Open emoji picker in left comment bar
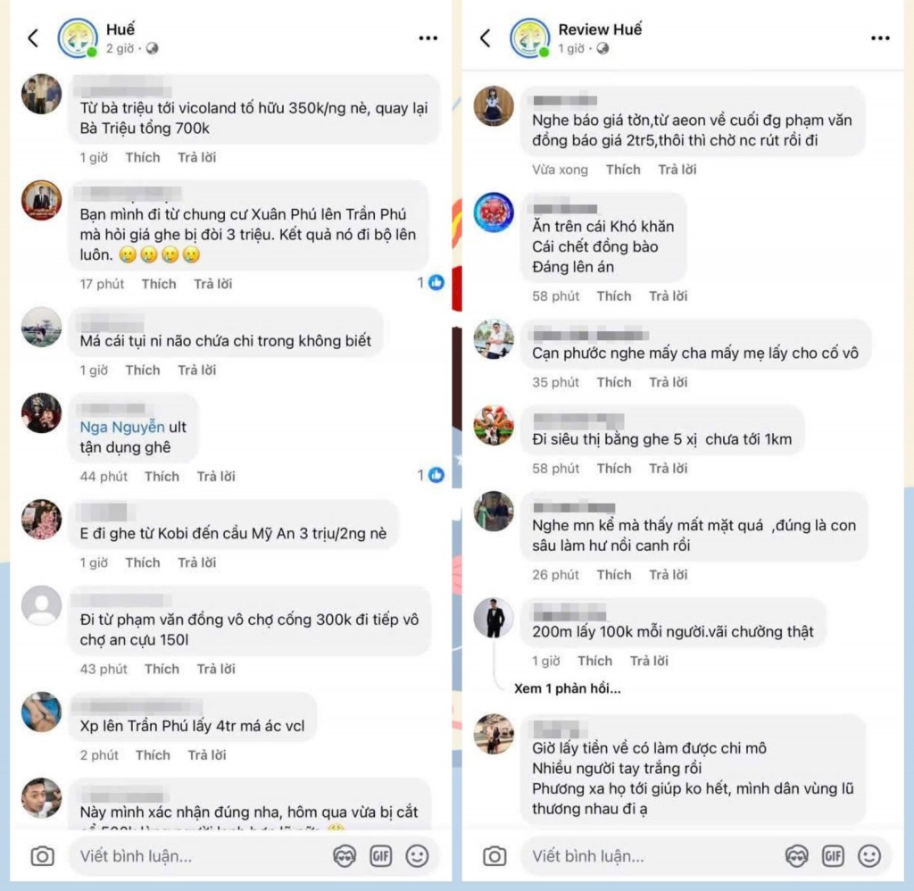This screenshot has width=914, height=891. tap(417, 856)
